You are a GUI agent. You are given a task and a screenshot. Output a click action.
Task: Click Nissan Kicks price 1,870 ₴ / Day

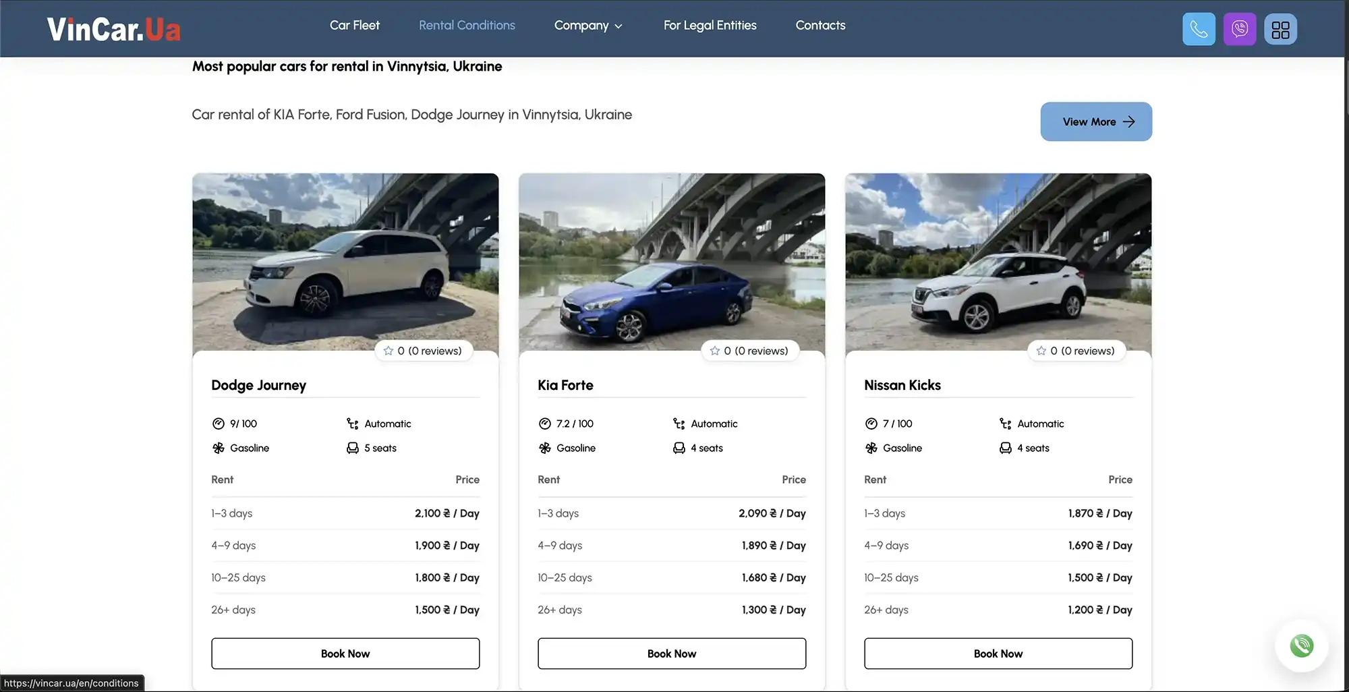pos(1100,513)
